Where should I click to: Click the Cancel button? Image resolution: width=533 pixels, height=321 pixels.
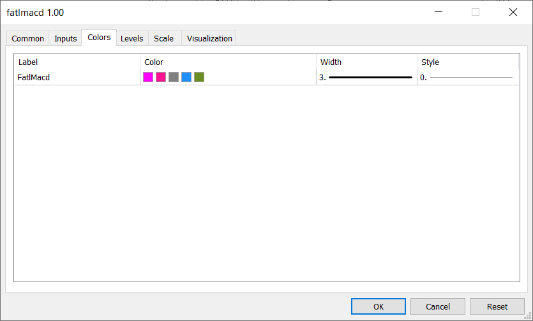438,306
